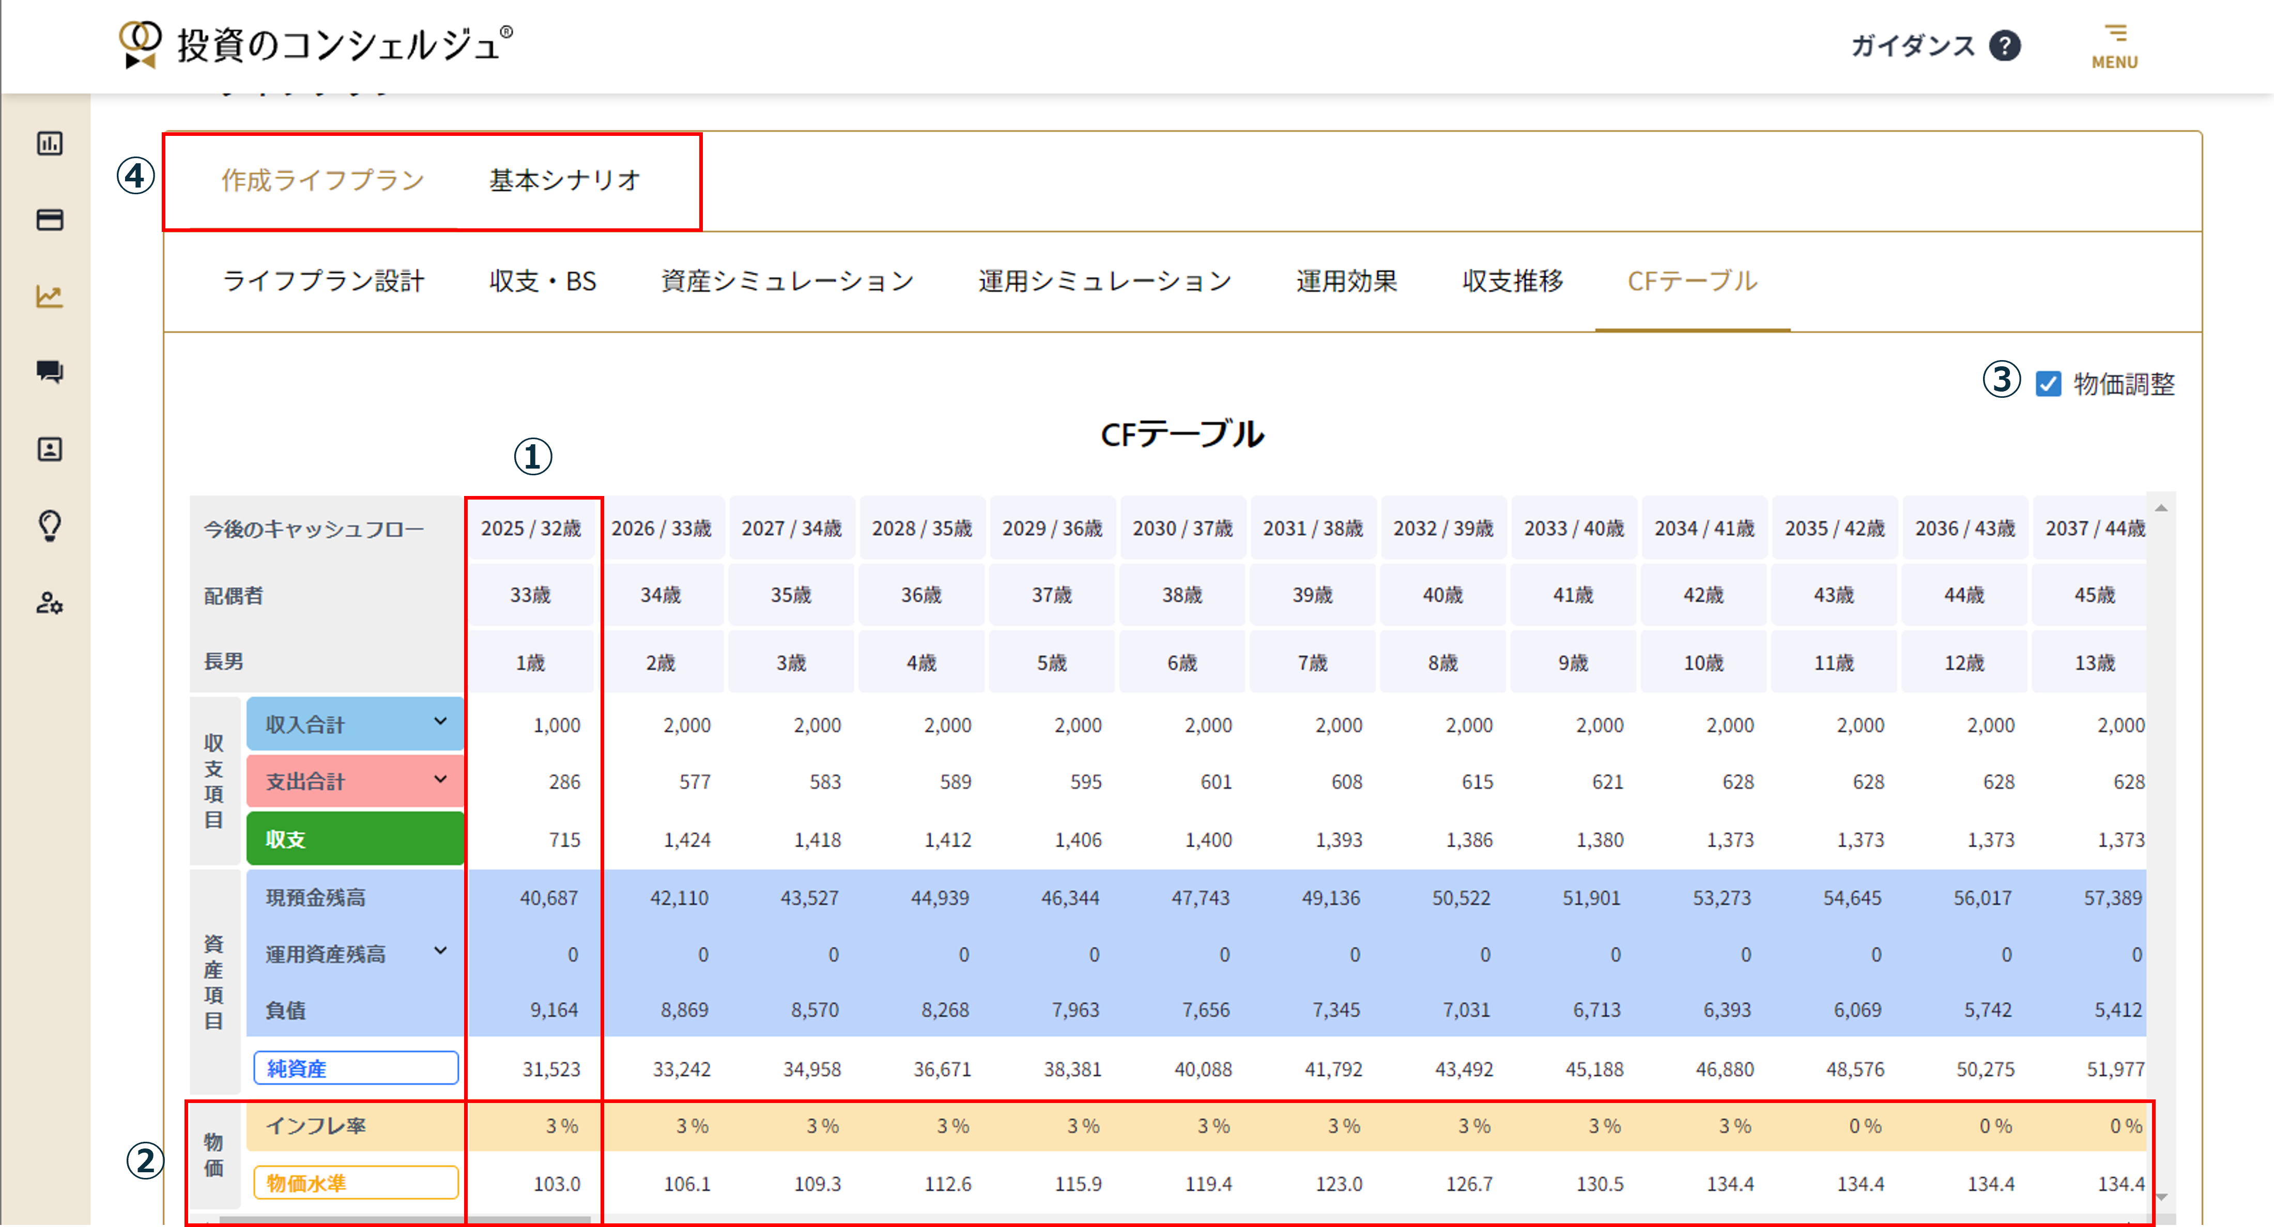Click the 286 expense cell

564,782
